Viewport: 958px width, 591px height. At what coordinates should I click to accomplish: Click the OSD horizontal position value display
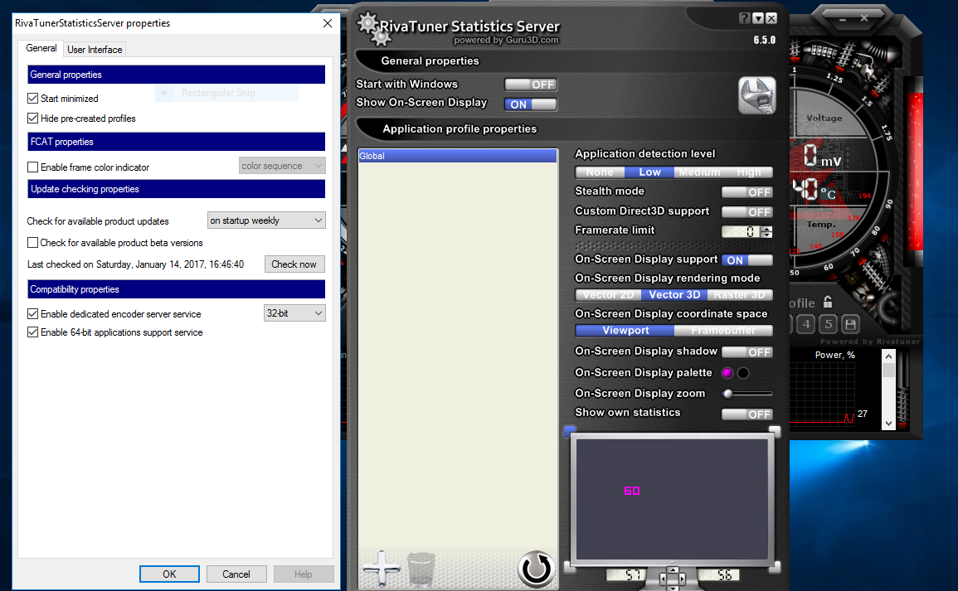(626, 574)
